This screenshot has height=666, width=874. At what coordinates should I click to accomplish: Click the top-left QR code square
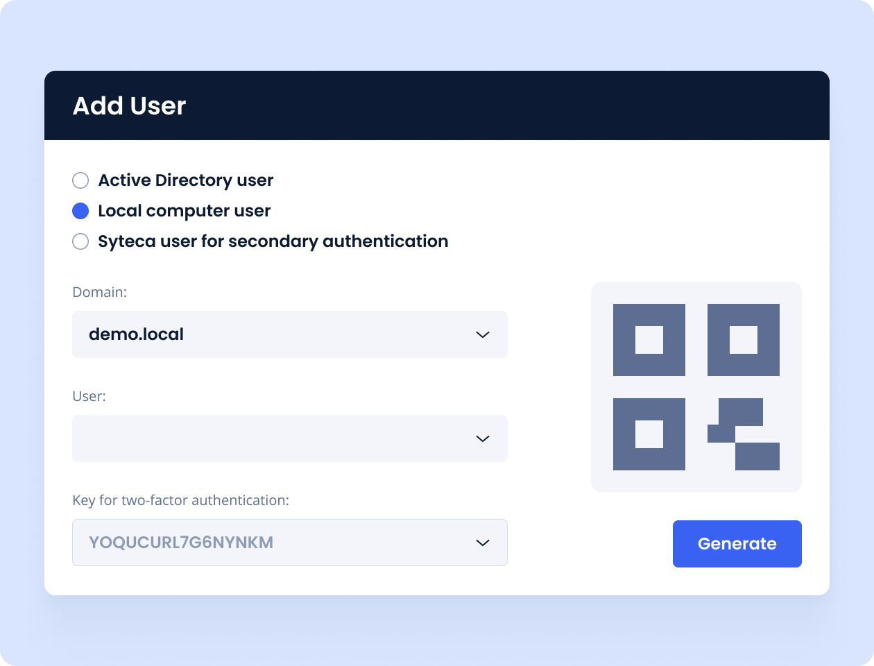[x=649, y=340]
